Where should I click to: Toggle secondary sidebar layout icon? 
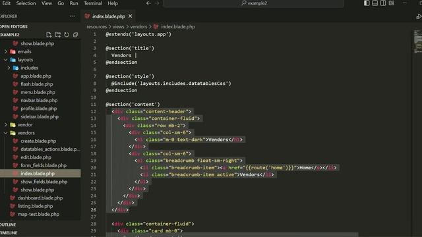pos(383,3)
